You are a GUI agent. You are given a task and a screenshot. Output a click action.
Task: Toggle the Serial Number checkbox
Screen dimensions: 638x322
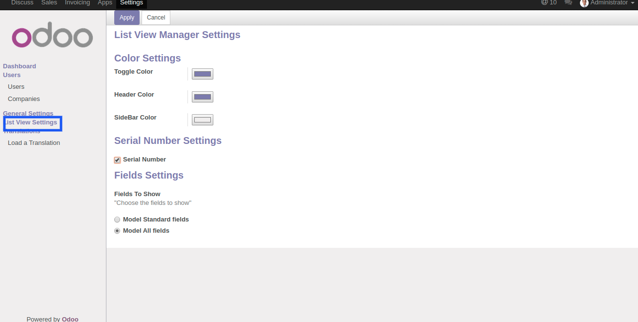click(x=117, y=160)
